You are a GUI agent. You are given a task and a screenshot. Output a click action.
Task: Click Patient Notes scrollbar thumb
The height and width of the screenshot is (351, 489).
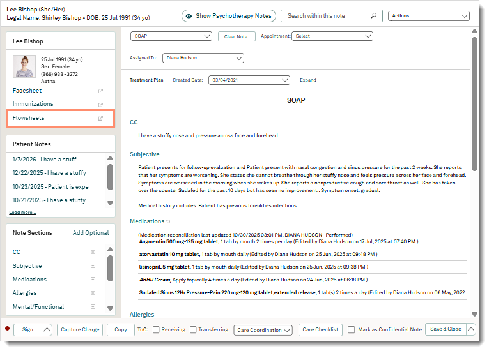[110, 177]
